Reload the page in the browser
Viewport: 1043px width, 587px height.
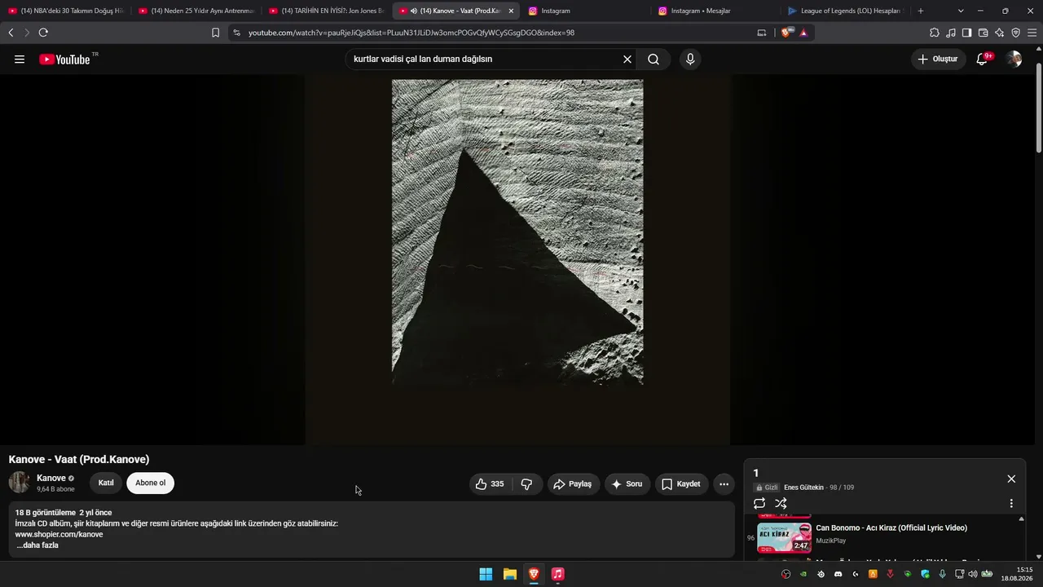point(43,33)
